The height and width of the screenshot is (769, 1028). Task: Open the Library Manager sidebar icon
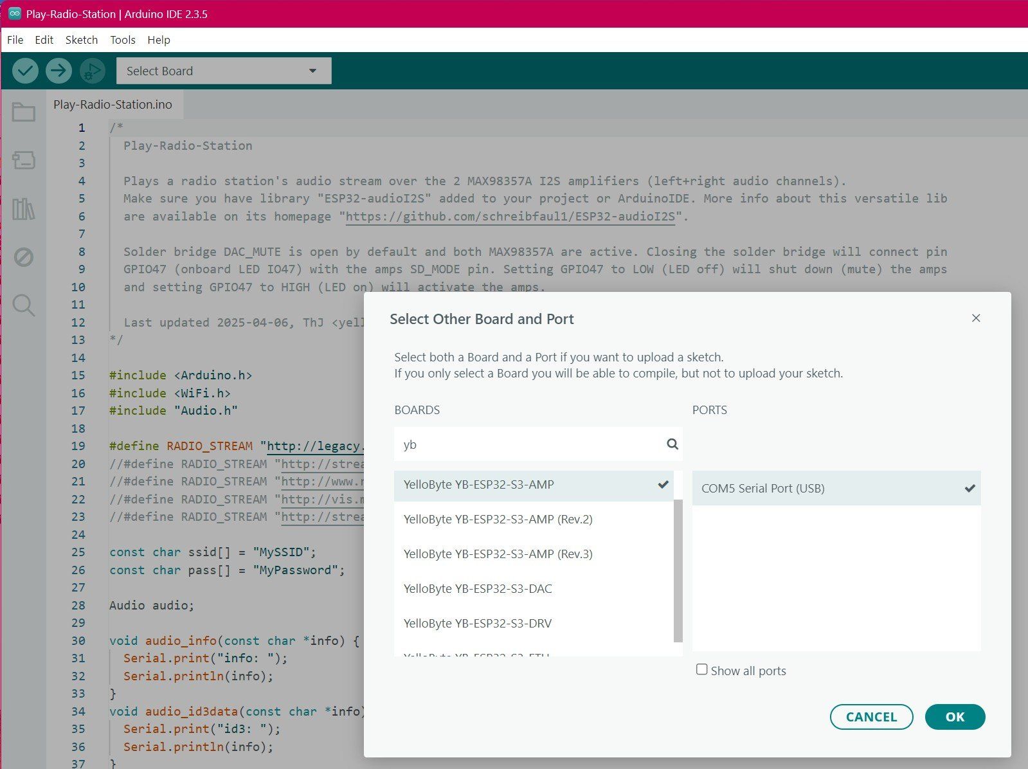click(24, 209)
